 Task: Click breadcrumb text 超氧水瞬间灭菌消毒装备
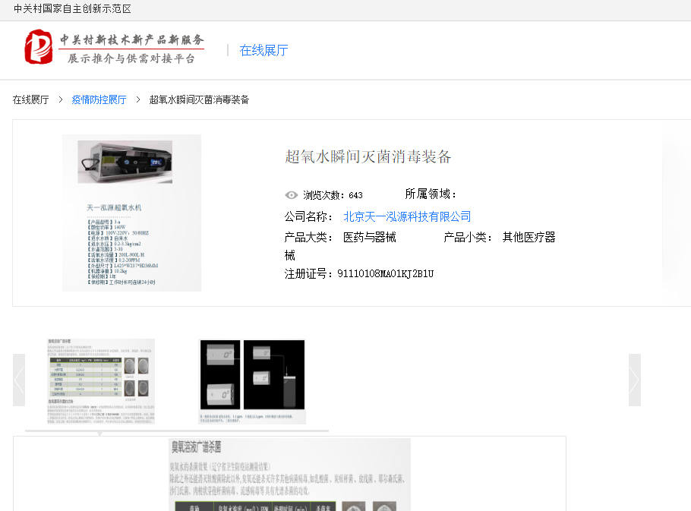click(199, 100)
